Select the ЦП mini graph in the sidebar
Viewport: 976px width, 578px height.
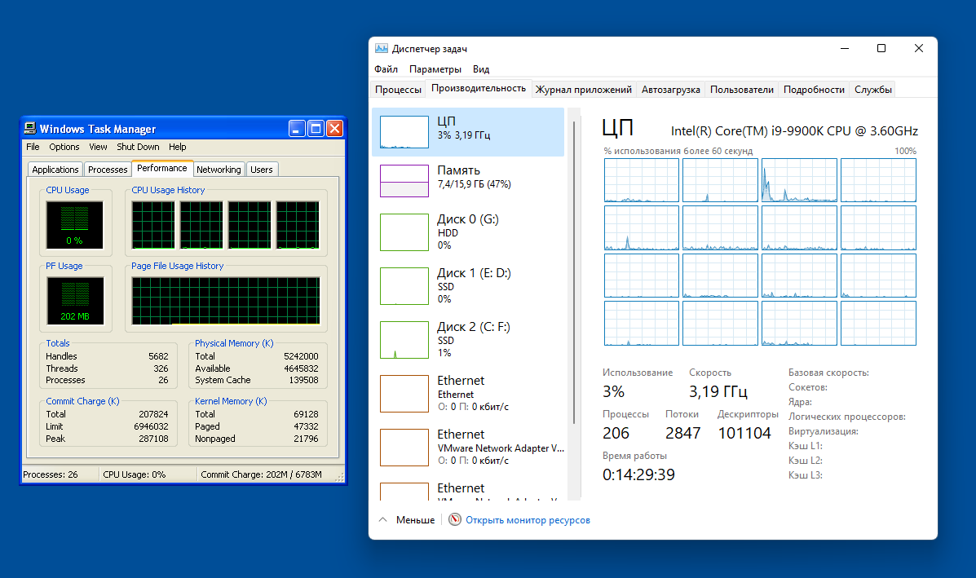pos(404,131)
